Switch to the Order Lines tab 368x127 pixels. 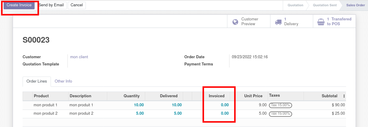pos(37,81)
